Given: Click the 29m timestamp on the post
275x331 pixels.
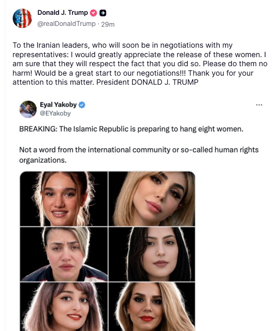Looking at the screenshot, I should (108, 24).
